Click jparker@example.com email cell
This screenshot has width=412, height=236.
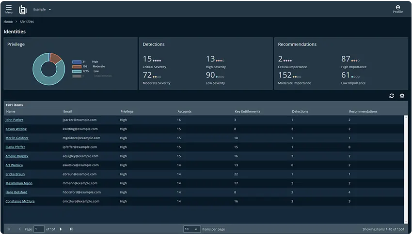click(79, 120)
